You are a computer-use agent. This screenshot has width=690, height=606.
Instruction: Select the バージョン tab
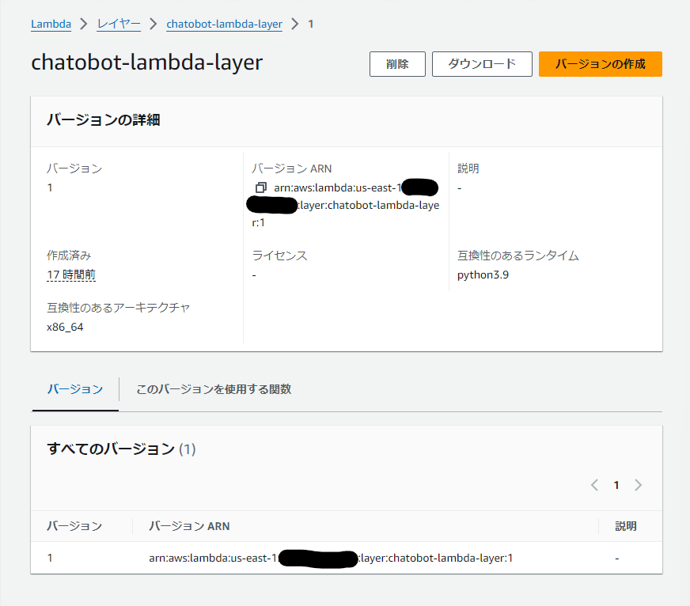pyautogui.click(x=75, y=389)
